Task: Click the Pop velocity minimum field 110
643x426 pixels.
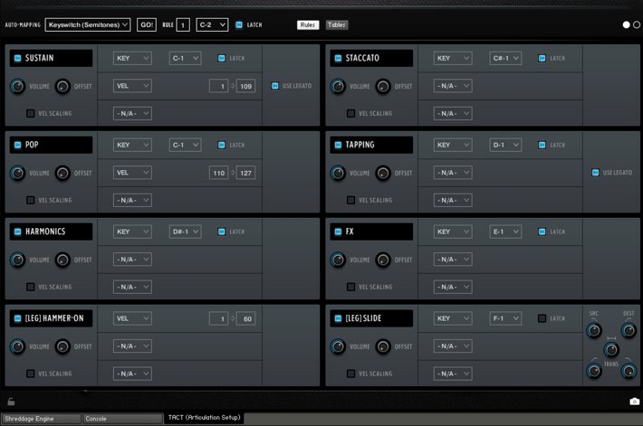Action: click(218, 173)
